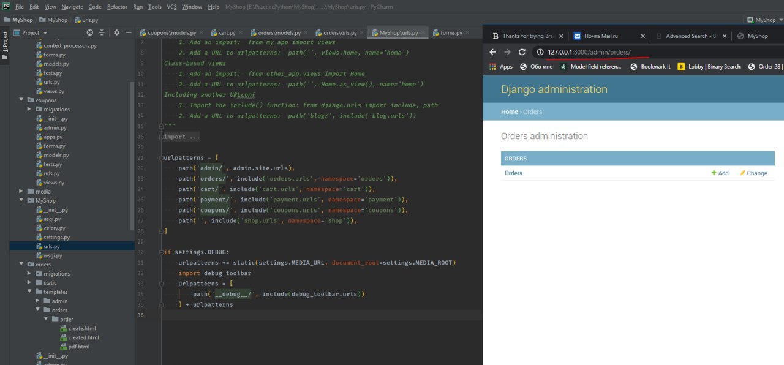Expand the admin folder under templates
This screenshot has width=784, height=365.
pos(38,301)
